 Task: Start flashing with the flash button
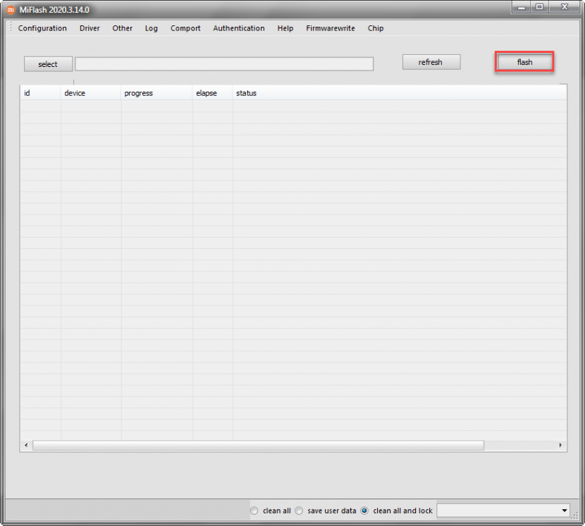click(524, 62)
